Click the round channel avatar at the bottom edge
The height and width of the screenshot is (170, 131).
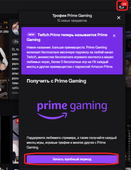[16, 169]
